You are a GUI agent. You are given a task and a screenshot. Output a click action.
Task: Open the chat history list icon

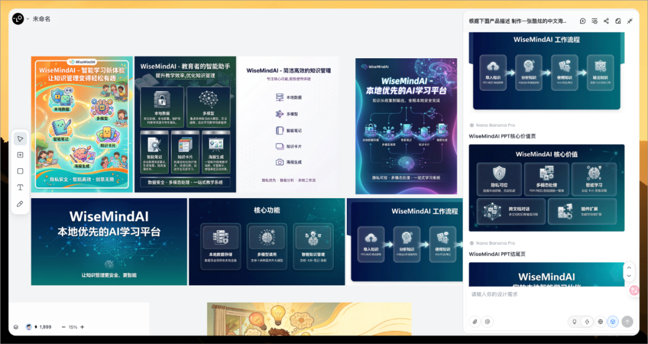tap(594, 21)
